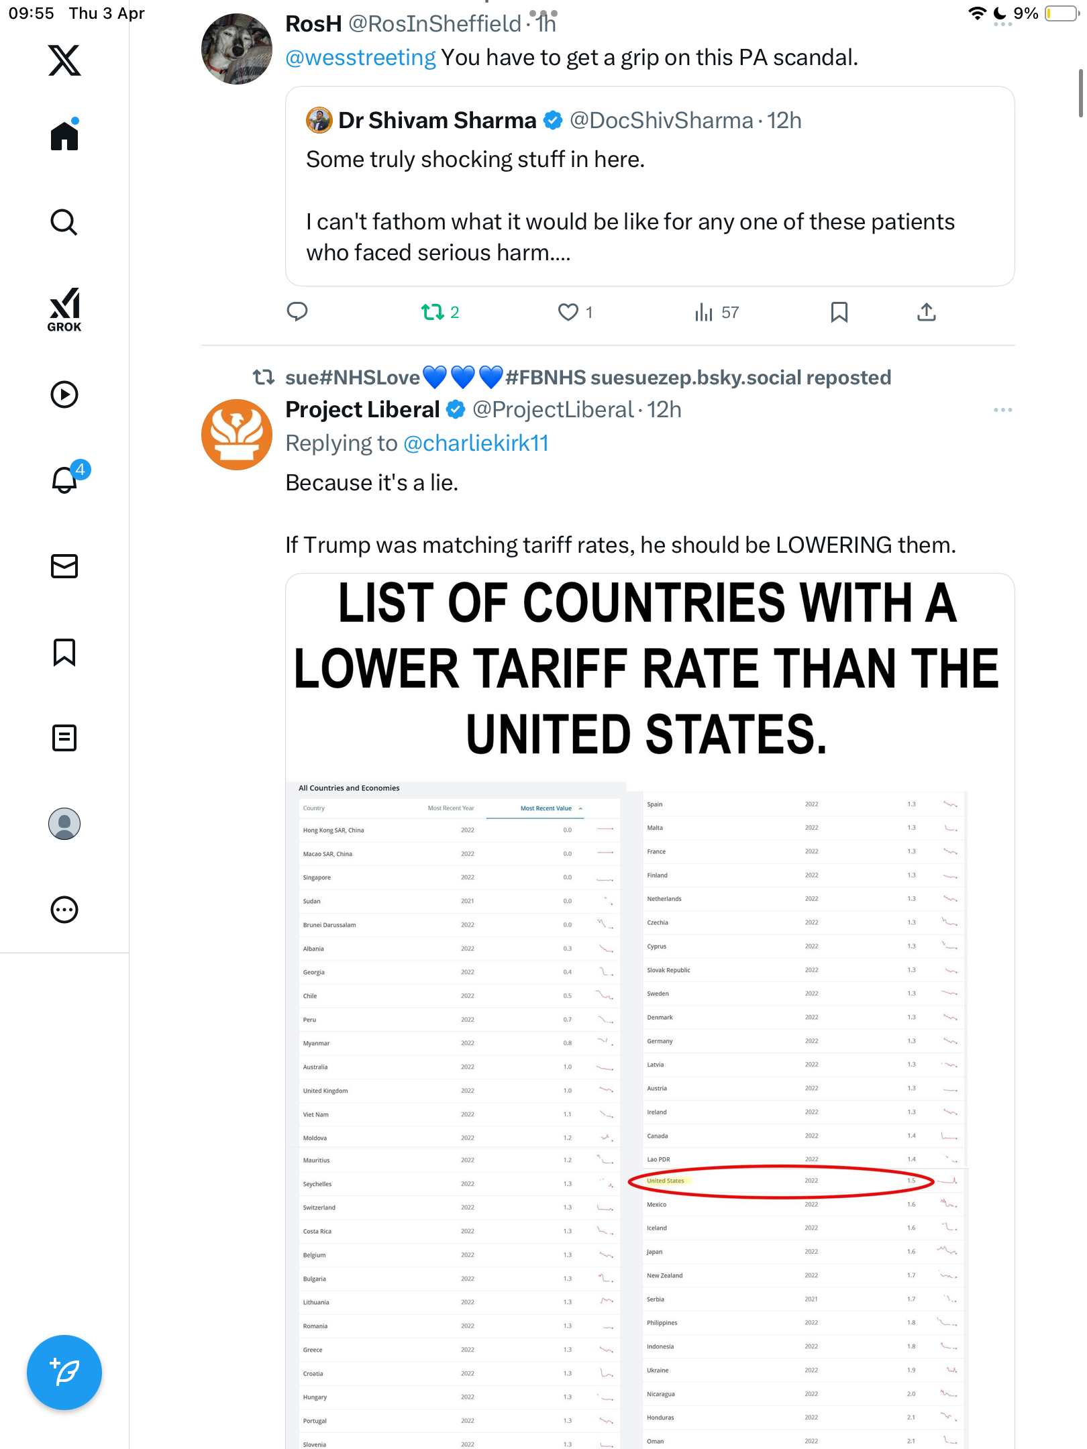The width and height of the screenshot is (1087, 1449).
Task: Undo repost on RosH's tweet
Action: [x=439, y=312]
